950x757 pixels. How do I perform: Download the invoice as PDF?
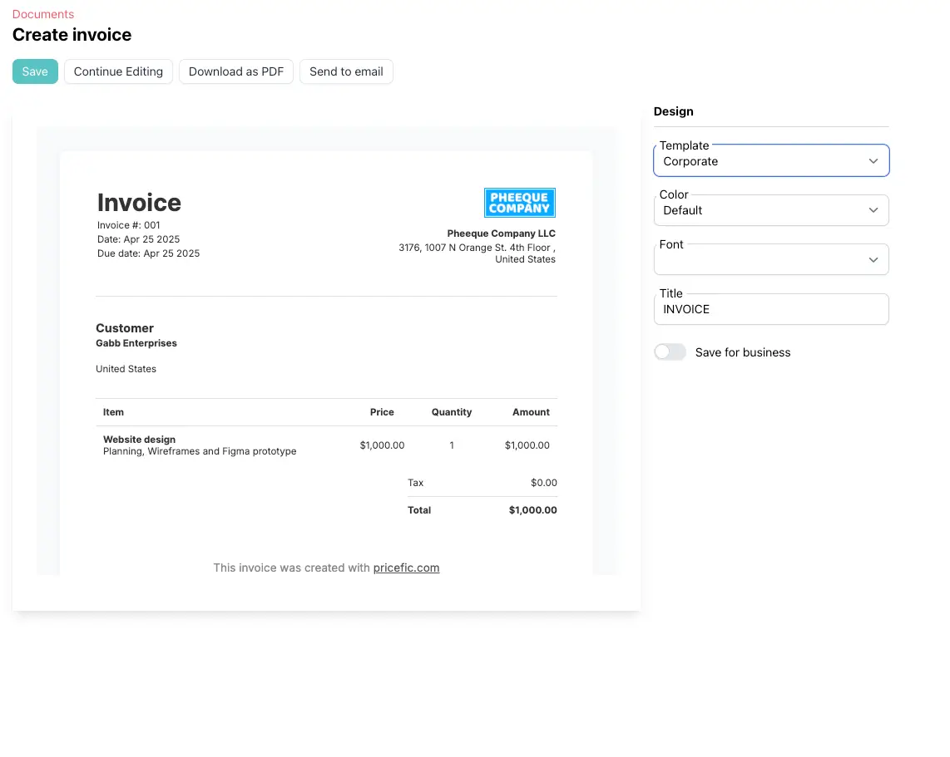point(235,71)
